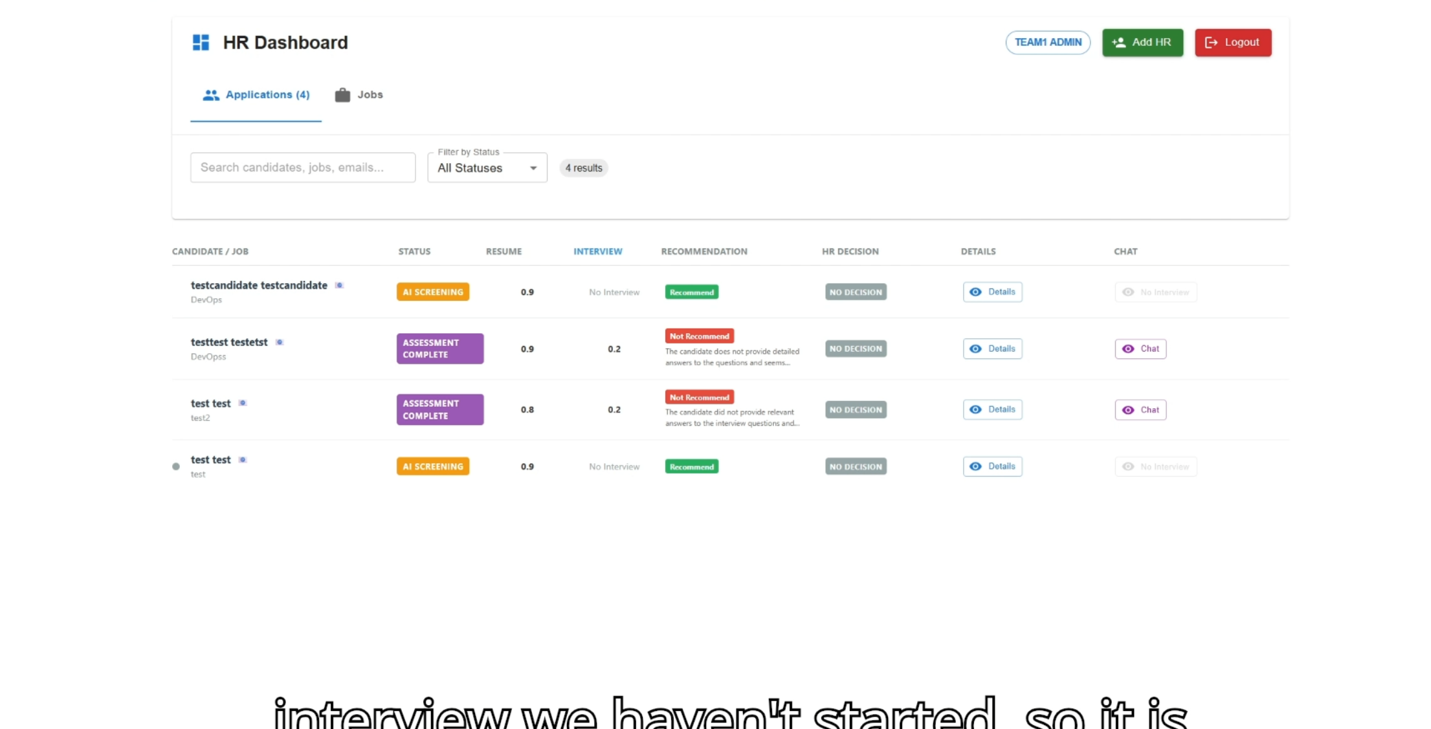Click the logout arrow icon on the Logout button
The image size is (1431, 729).
(x=1210, y=42)
